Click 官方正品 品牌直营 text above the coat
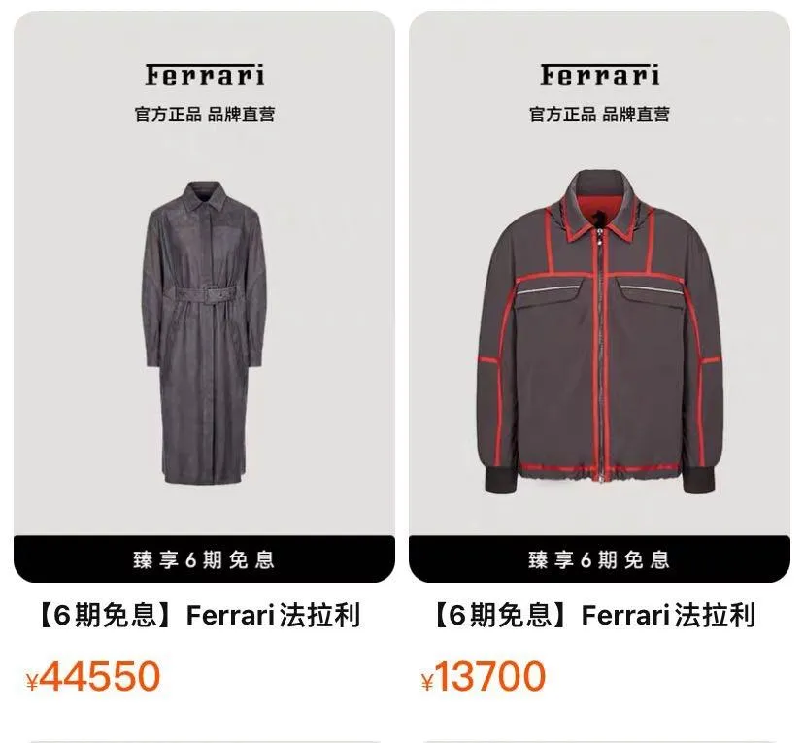804x743 pixels. coord(205,115)
